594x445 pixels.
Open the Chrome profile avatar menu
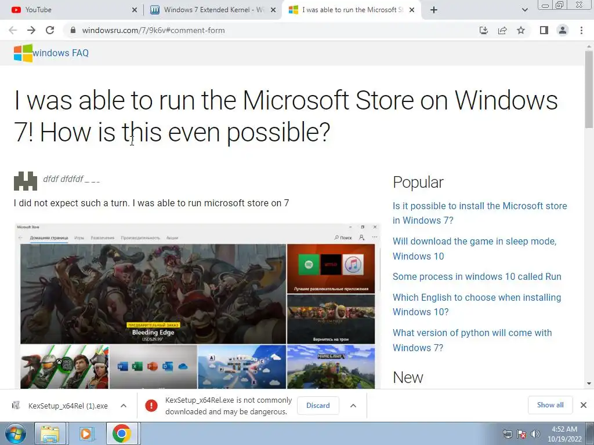pyautogui.click(x=563, y=30)
